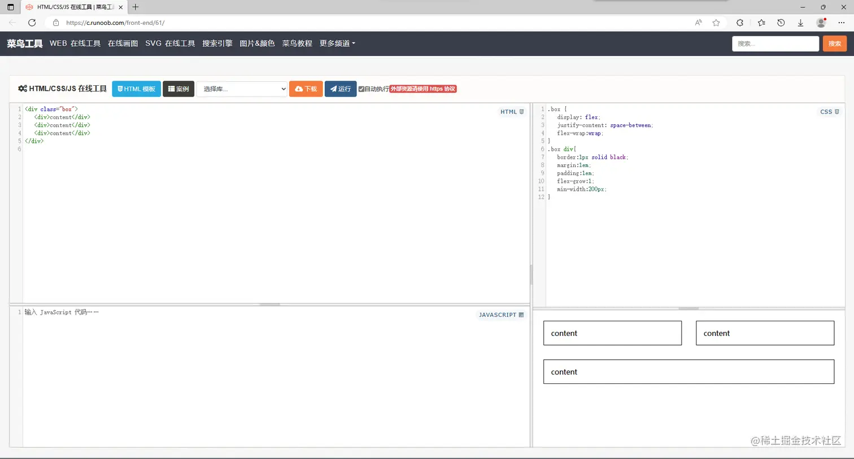The height and width of the screenshot is (459, 854).
Task: Click the orange 搜索 search button
Action: [x=835, y=43]
